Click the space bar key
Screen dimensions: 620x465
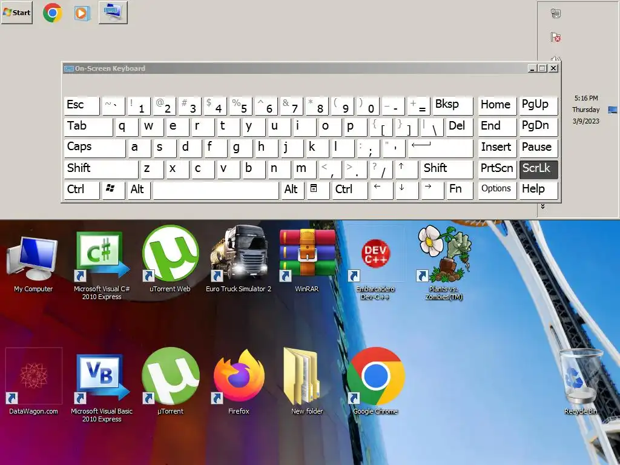(x=216, y=190)
